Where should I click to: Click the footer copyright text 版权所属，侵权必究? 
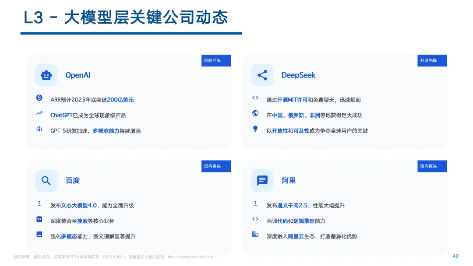click(x=32, y=257)
